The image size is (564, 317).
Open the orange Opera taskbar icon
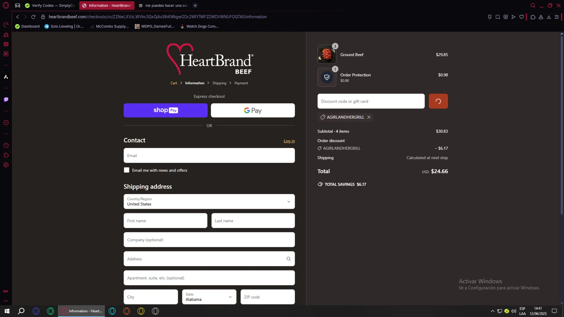click(127, 311)
